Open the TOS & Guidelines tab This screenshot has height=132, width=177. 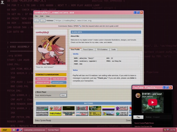[x=102, y=50]
